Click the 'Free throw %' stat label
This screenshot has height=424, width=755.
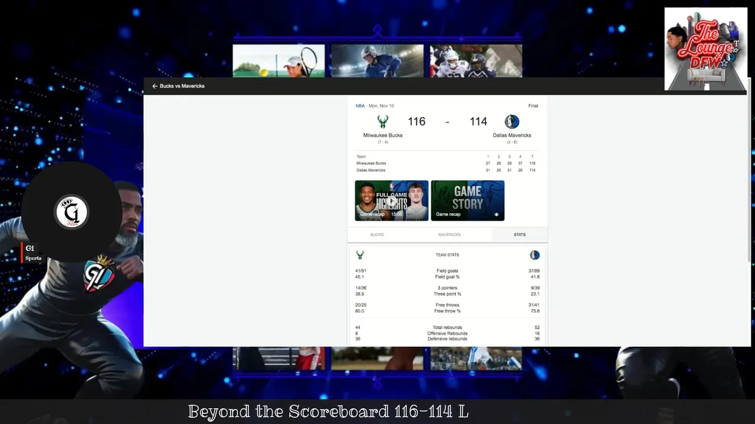[x=447, y=311]
